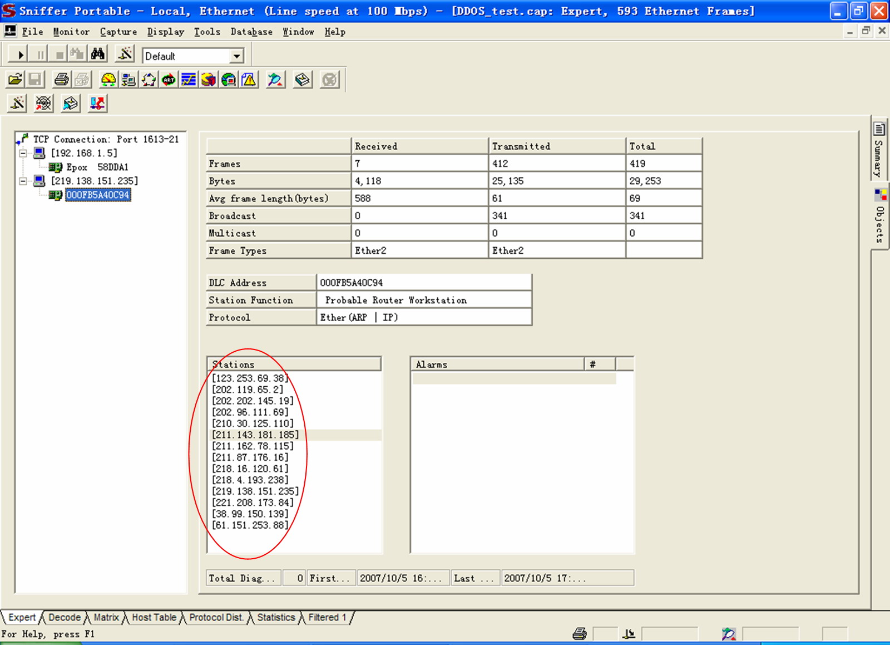890x645 pixels.
Task: Open the Dashboard gauge icon
Action: [x=108, y=80]
